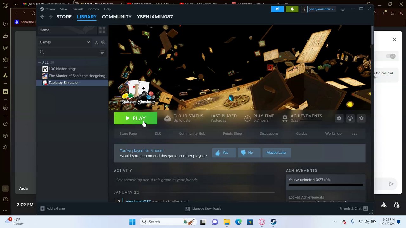Image resolution: width=406 pixels, height=228 pixels.
Task: Open the Games menu
Action: click(x=93, y=9)
